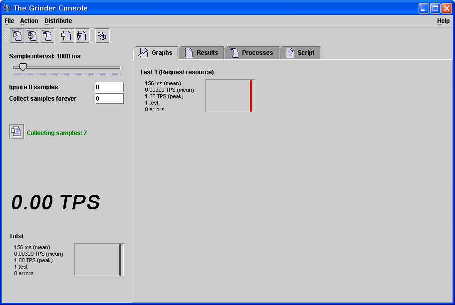Click the sample interval slider thumb
The height and width of the screenshot is (305, 455).
tap(23, 67)
